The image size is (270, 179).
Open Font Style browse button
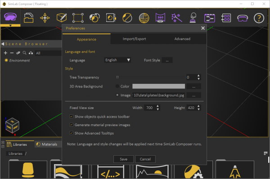(167, 60)
